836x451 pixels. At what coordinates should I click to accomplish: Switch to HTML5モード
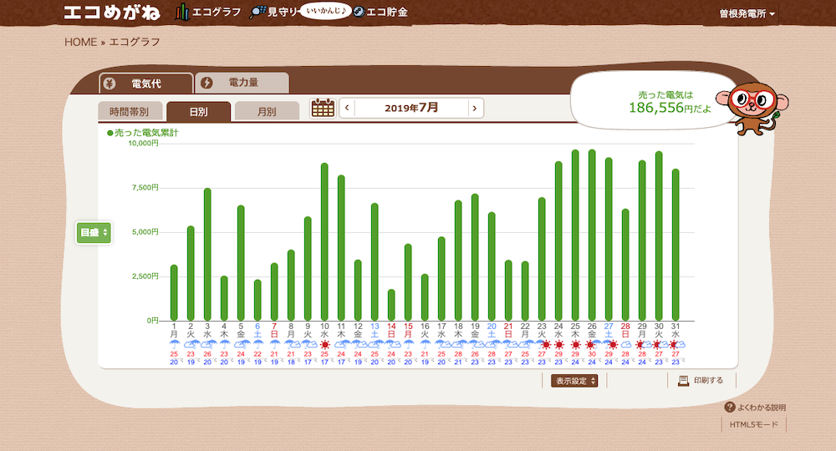(x=754, y=424)
